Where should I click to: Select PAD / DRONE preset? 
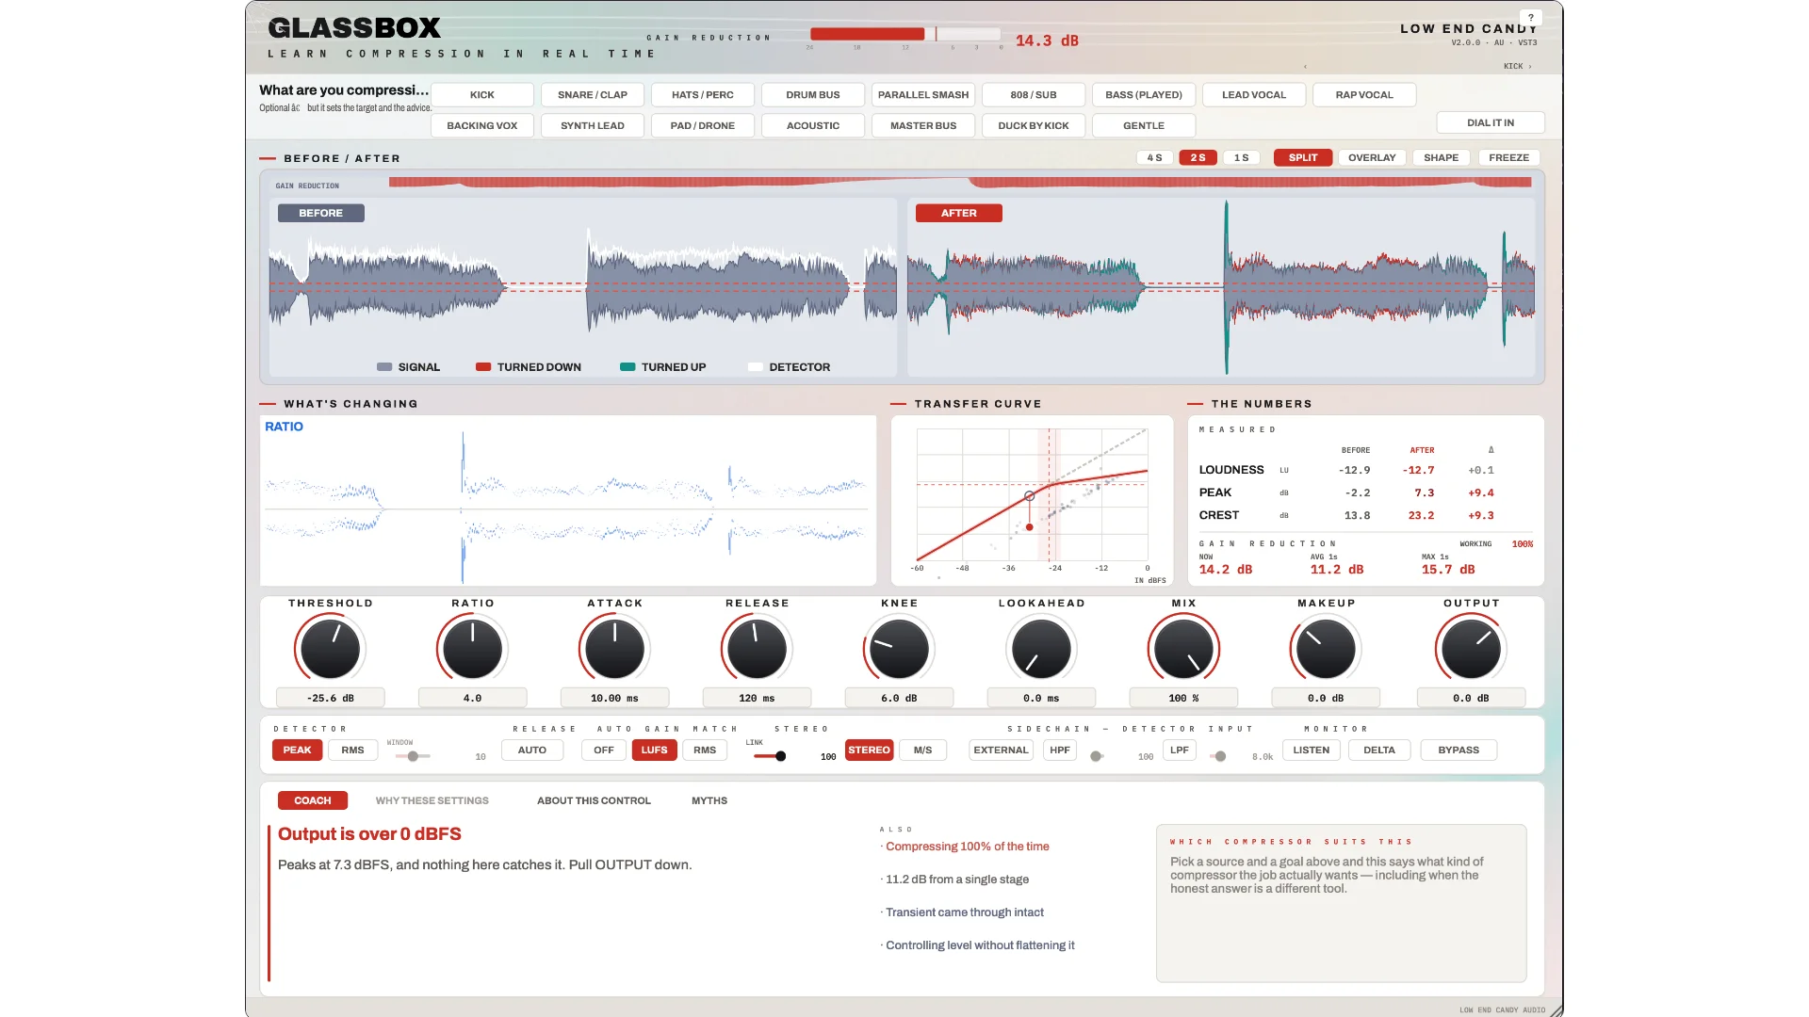[x=703, y=126]
